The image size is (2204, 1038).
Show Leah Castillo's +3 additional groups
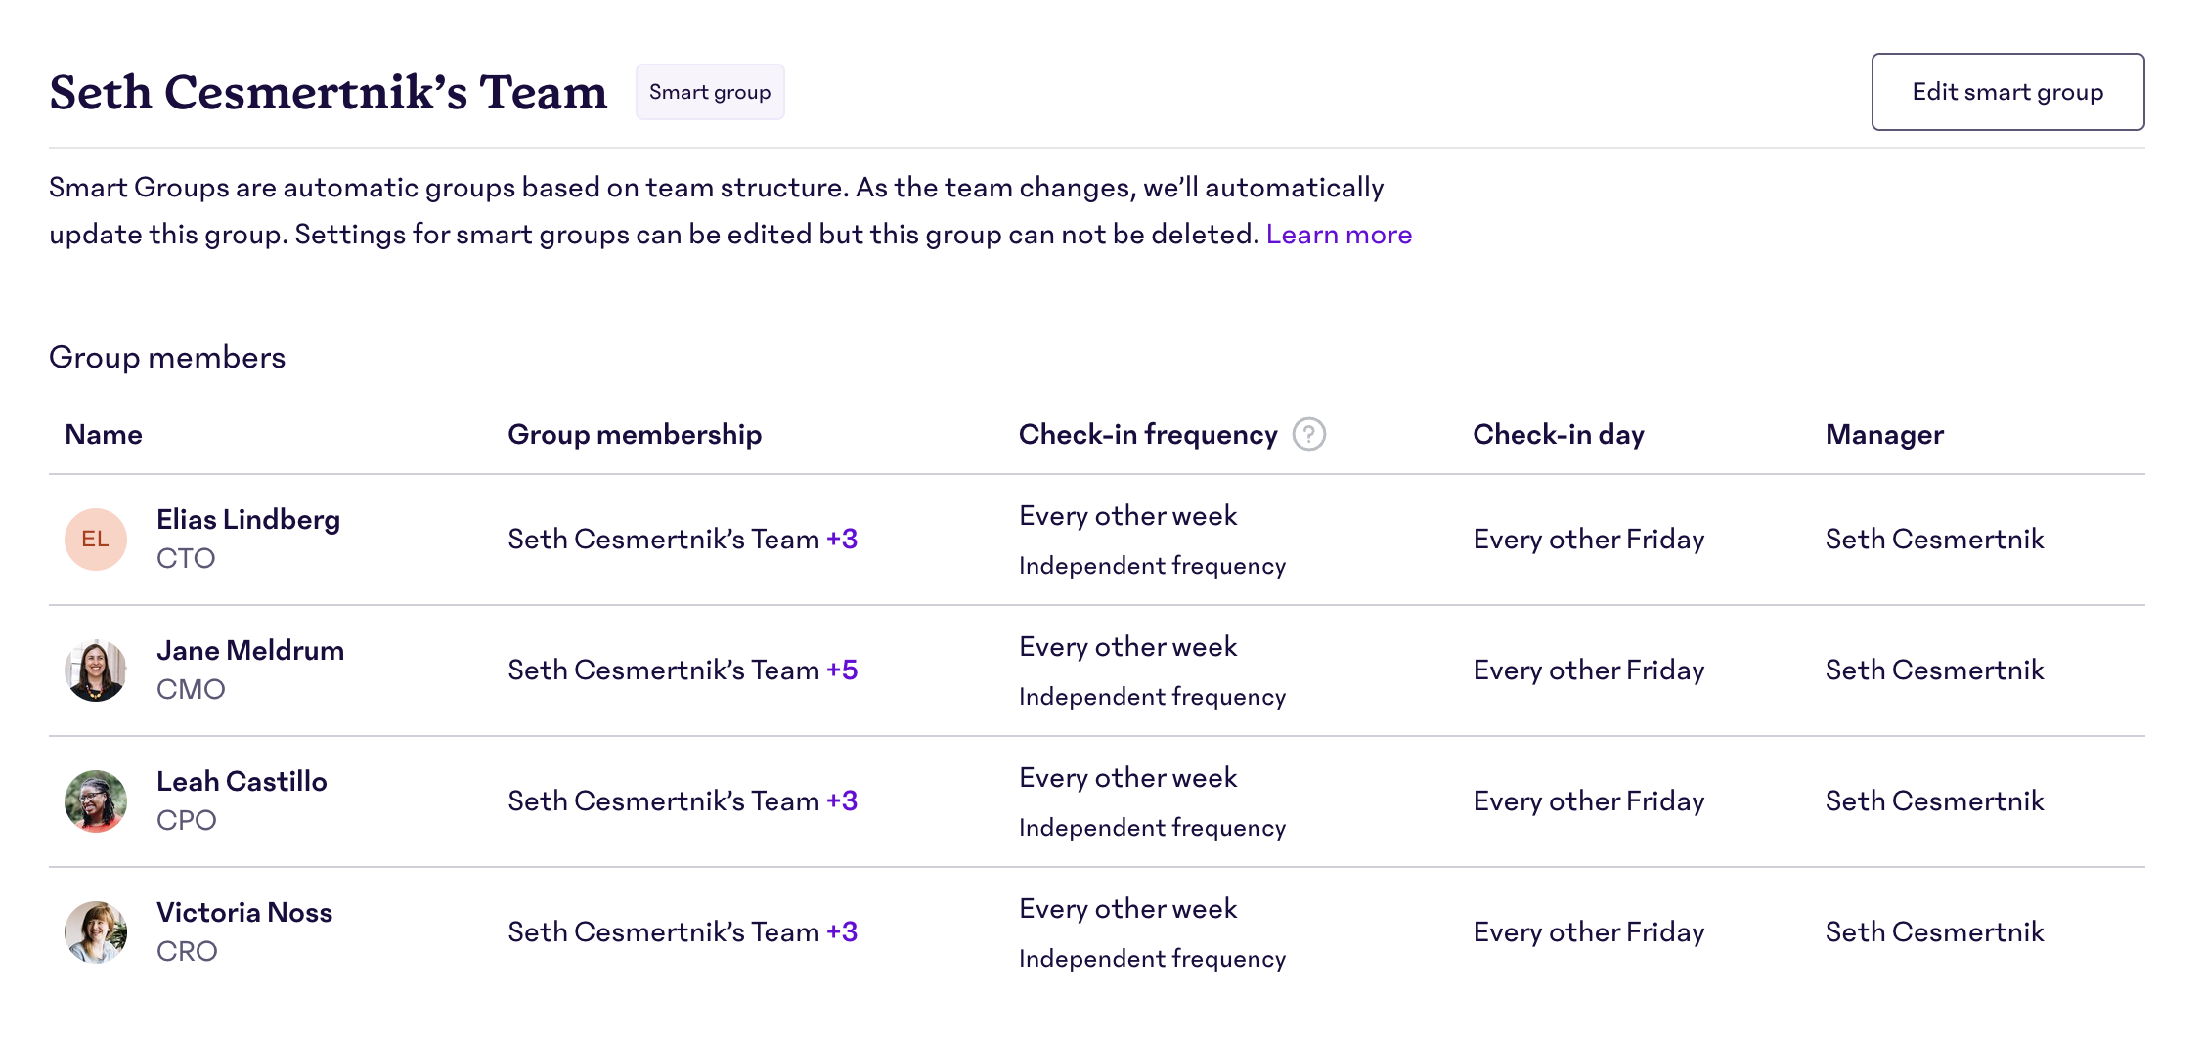(841, 801)
